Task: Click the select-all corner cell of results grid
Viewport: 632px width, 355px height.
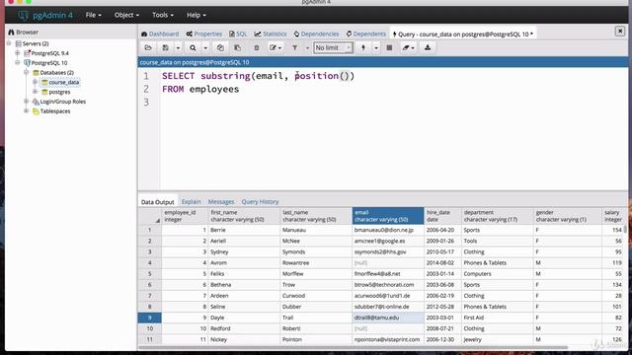Action: [x=149, y=216]
